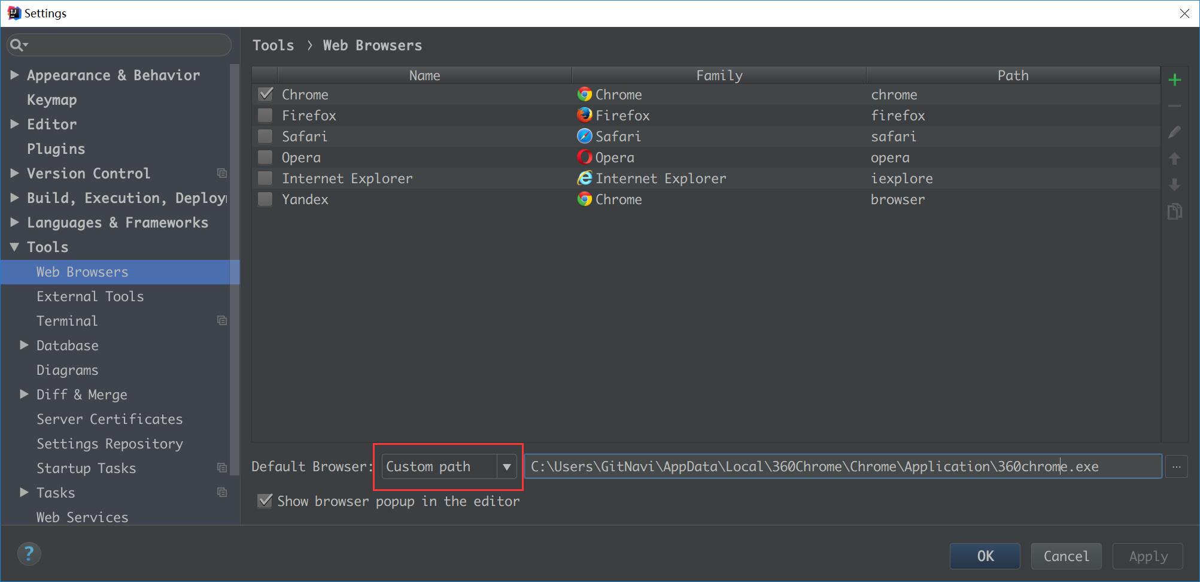The width and height of the screenshot is (1200, 582).
Task: Click the Edit pencil icon
Action: 1174,132
